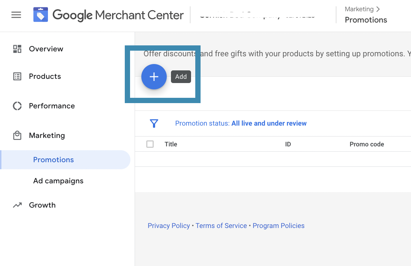Open the Terms of Service link
Viewport: 411px width, 266px height.
221,226
